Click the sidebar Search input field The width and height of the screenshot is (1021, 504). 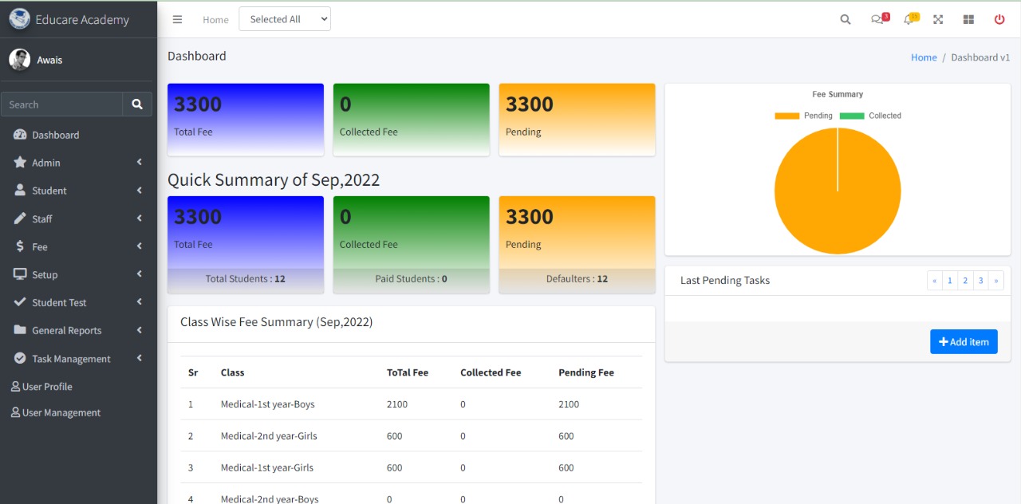point(61,104)
